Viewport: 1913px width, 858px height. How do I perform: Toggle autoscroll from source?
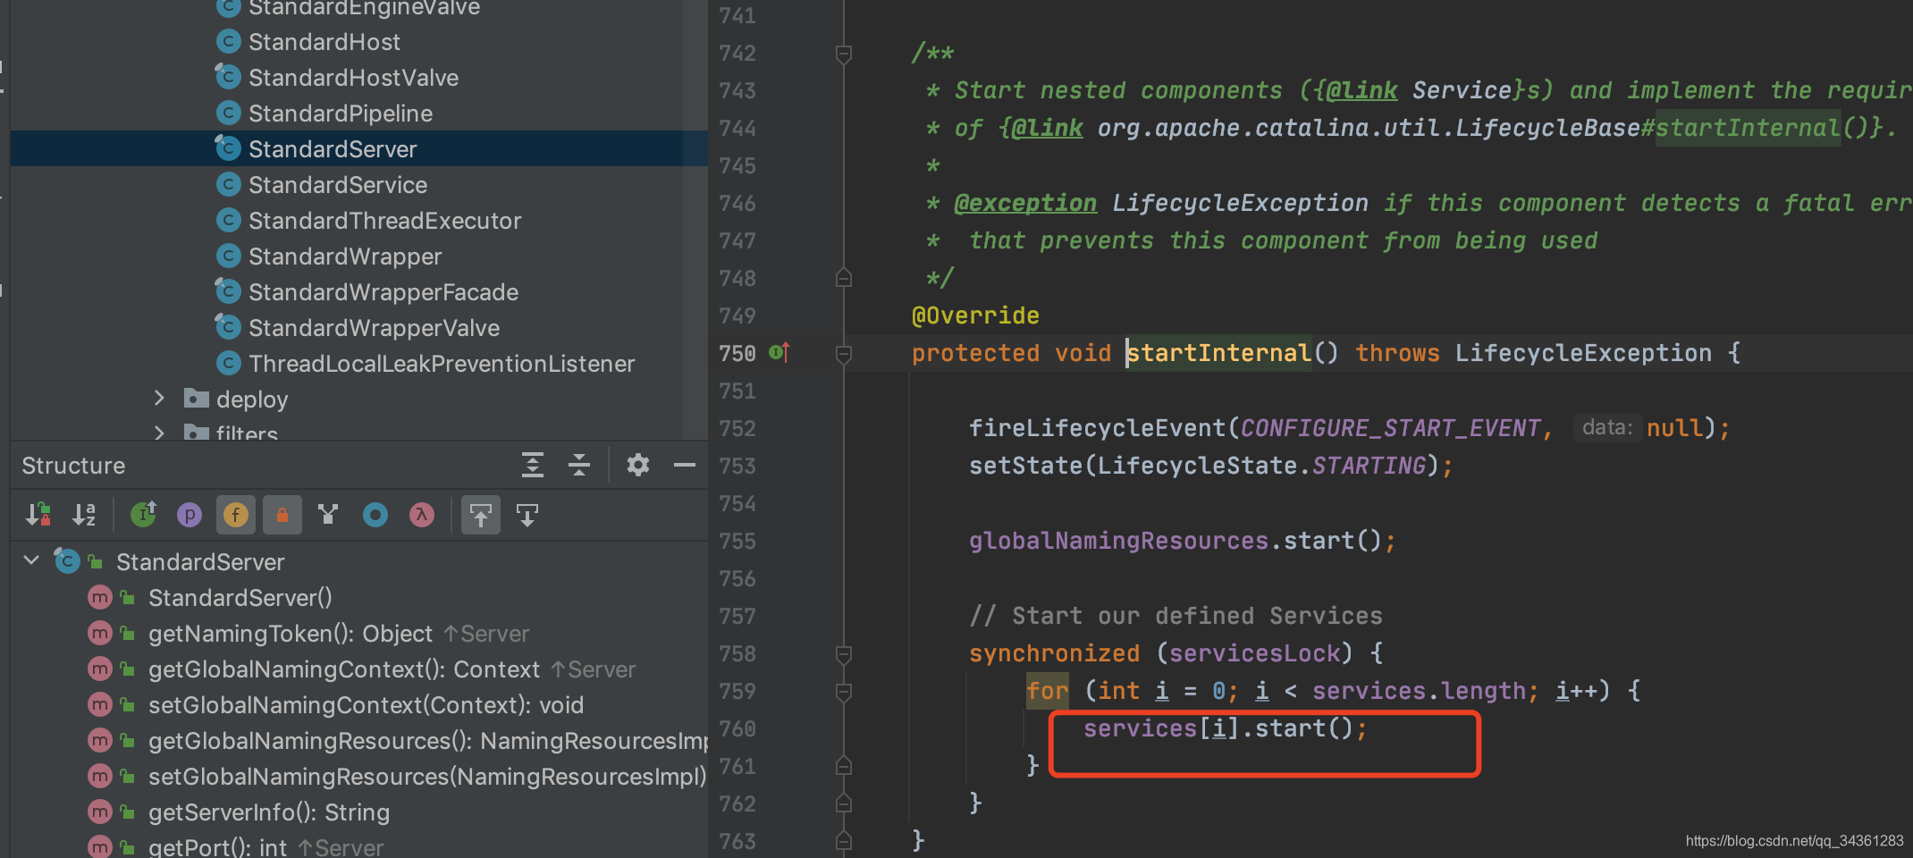pyautogui.click(x=527, y=515)
